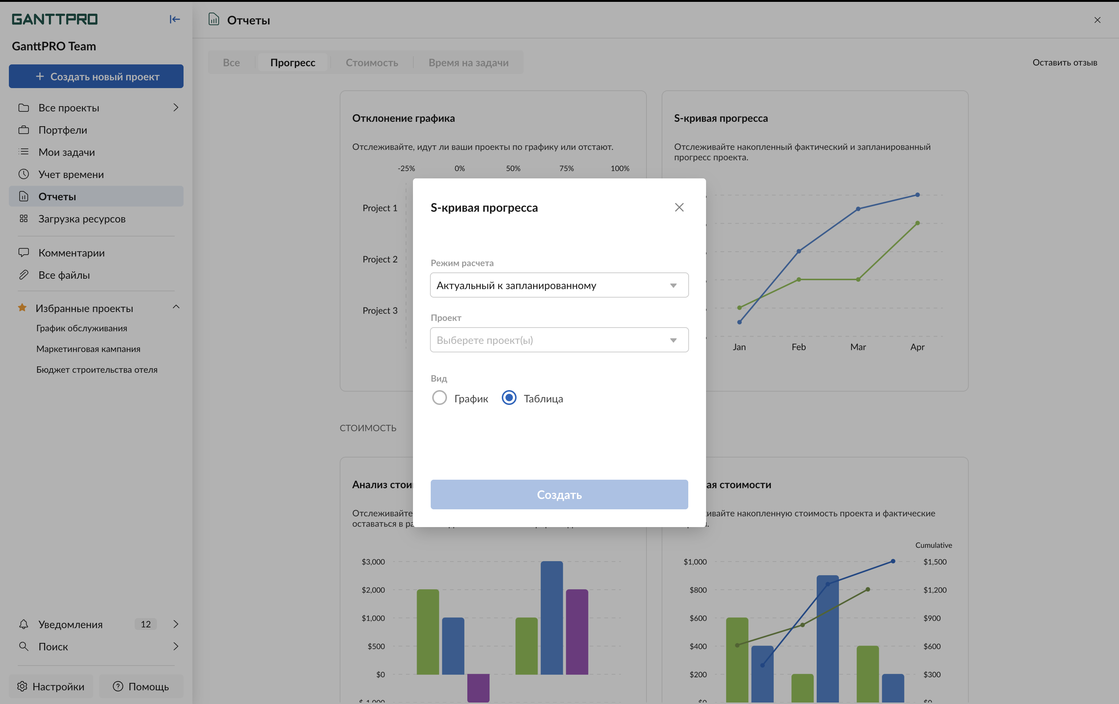This screenshot has width=1119, height=704.
Task: Expand the Все проекты chevron
Action: click(x=176, y=107)
